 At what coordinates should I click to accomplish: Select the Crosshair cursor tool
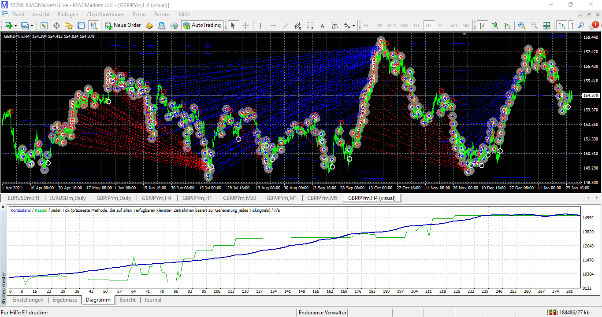[x=245, y=26]
